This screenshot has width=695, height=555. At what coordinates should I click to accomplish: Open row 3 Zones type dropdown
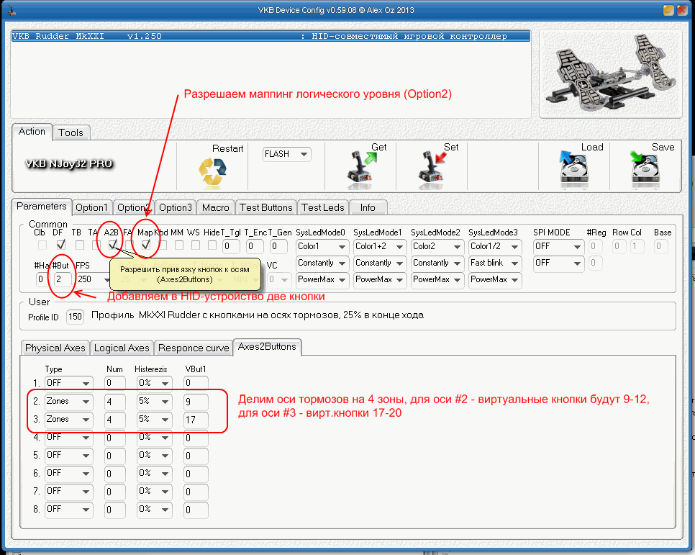pyautogui.click(x=68, y=420)
